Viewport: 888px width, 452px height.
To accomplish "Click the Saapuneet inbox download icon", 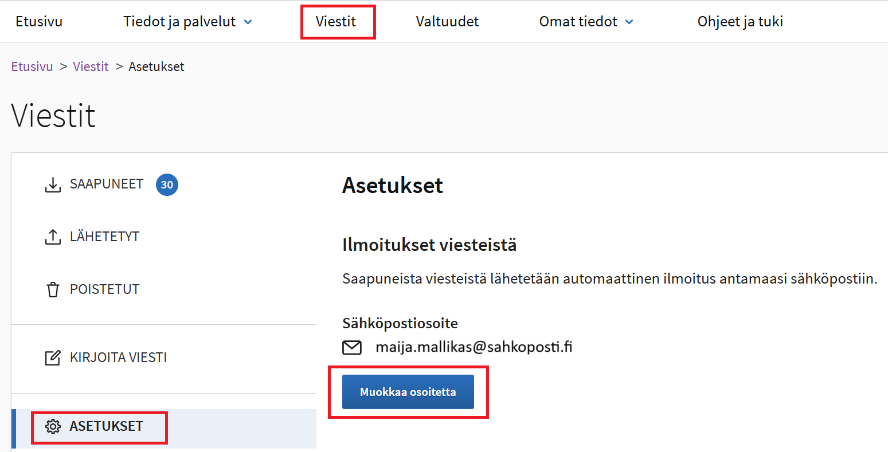I will coord(53,185).
